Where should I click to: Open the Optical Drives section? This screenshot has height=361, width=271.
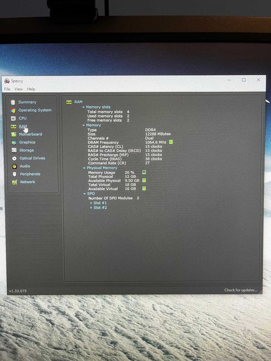[32, 158]
